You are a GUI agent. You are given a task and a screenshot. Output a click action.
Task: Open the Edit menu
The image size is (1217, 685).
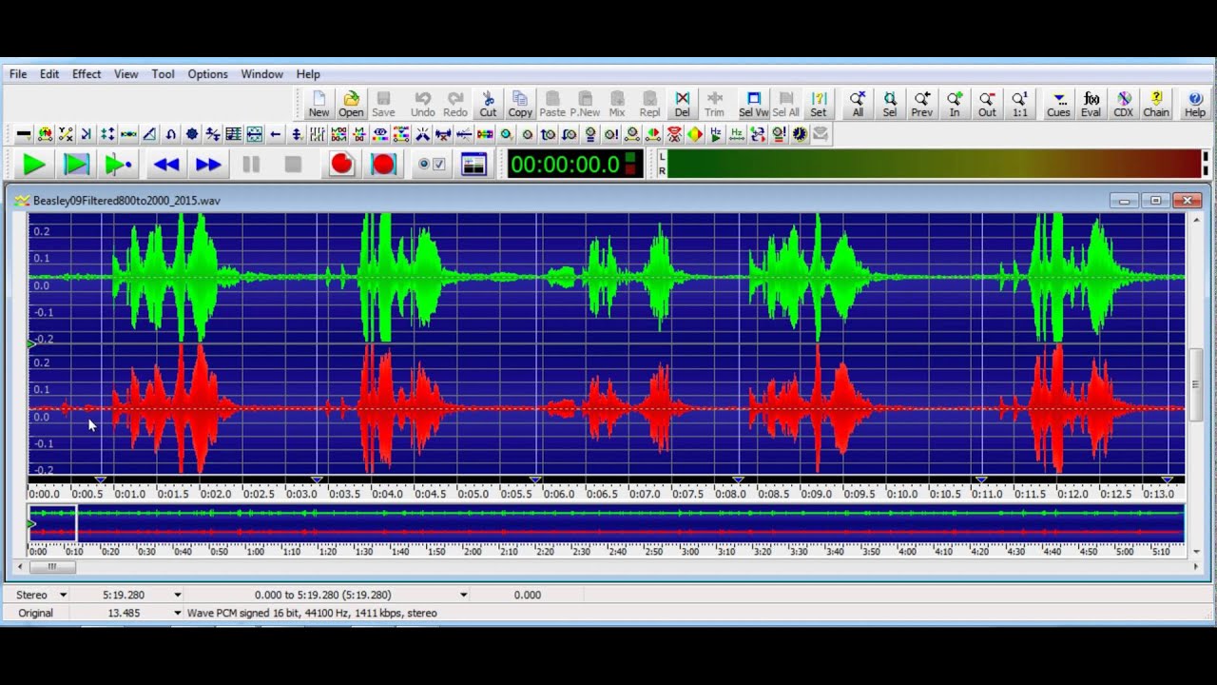coord(49,73)
